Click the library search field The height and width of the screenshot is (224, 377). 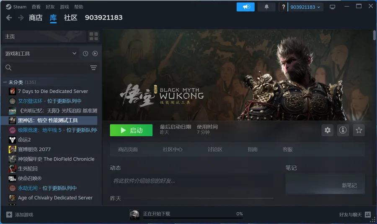pos(46,68)
